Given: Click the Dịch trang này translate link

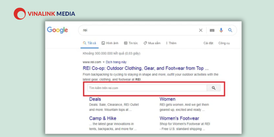Looking at the screenshot, I should 116,62.
